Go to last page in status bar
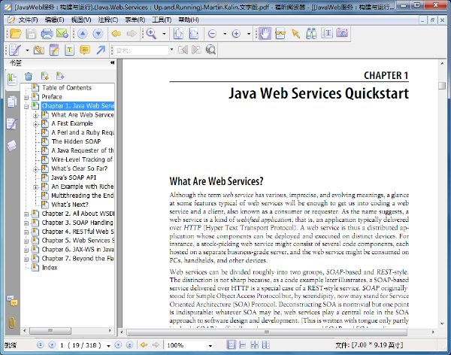This screenshot has height=355, width=451. tap(129, 344)
